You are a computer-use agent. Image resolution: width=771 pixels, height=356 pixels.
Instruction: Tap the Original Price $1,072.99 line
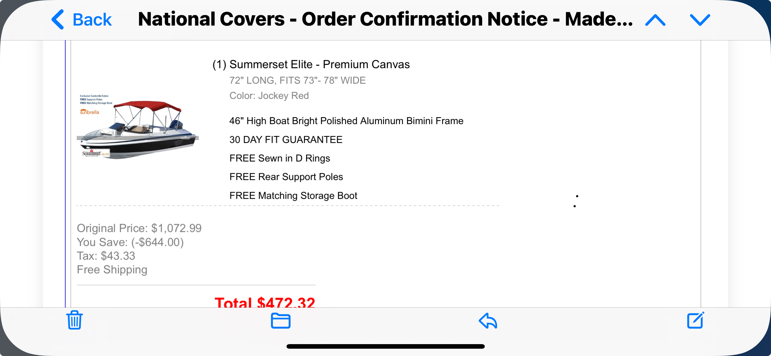(139, 228)
